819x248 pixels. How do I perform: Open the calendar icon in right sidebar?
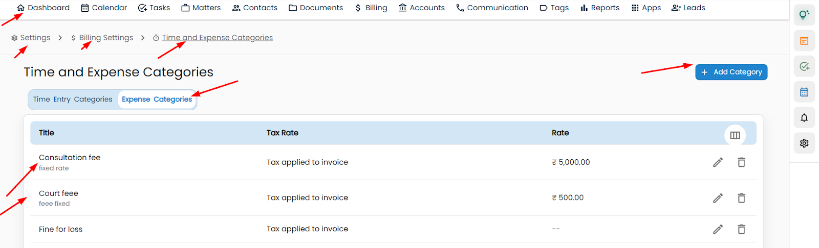pos(804,92)
